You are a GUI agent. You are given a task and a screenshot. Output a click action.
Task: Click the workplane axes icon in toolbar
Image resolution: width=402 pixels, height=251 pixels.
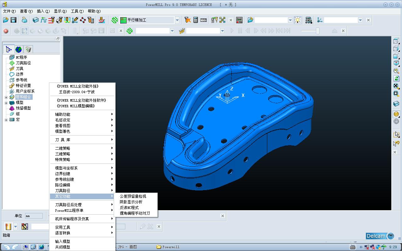pyautogui.click(x=320, y=20)
